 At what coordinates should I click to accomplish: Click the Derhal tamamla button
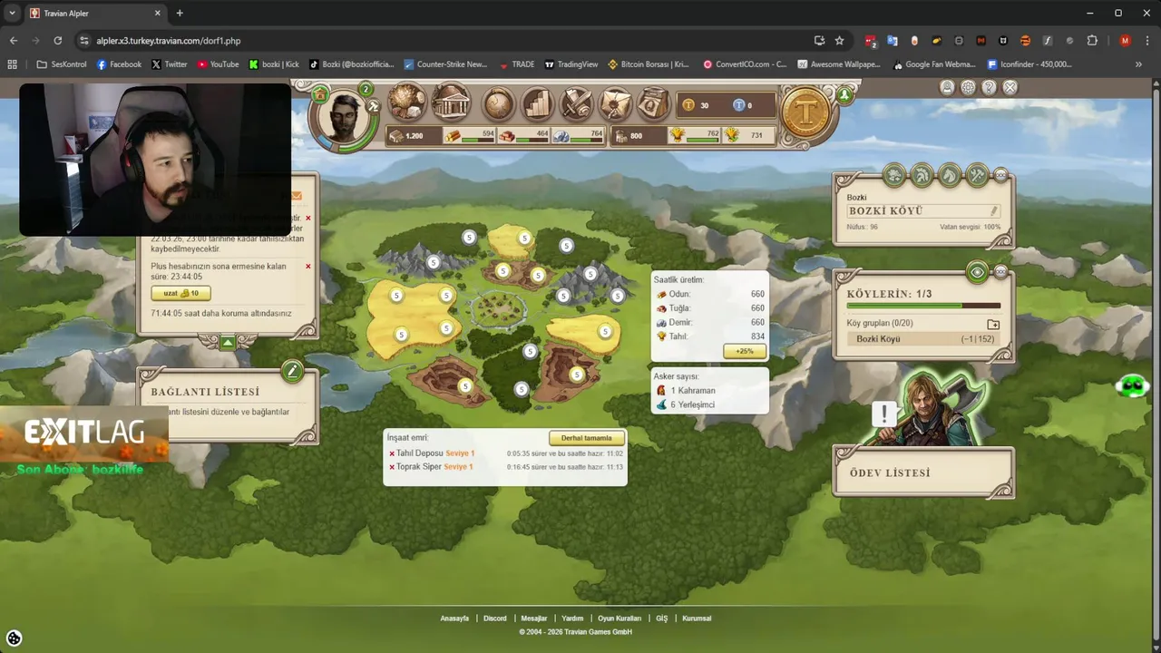coord(586,438)
